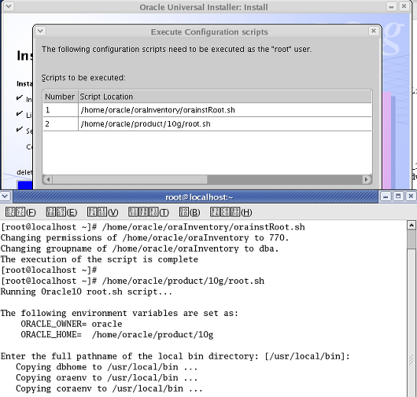Viewport: 417px width, 397px height.
Task: Open the terminal View (V) menu
Action: (102, 212)
